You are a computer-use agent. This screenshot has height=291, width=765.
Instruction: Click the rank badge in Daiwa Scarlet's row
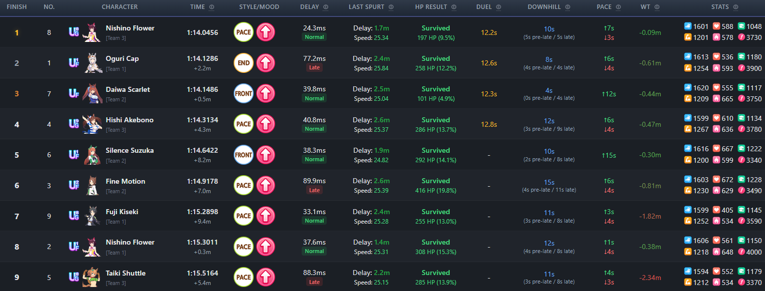(x=74, y=93)
